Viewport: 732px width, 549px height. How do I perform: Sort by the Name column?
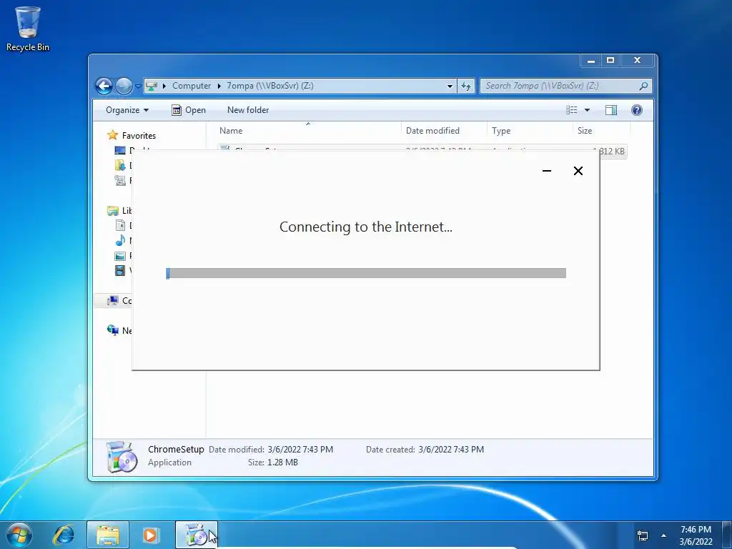pyautogui.click(x=308, y=131)
